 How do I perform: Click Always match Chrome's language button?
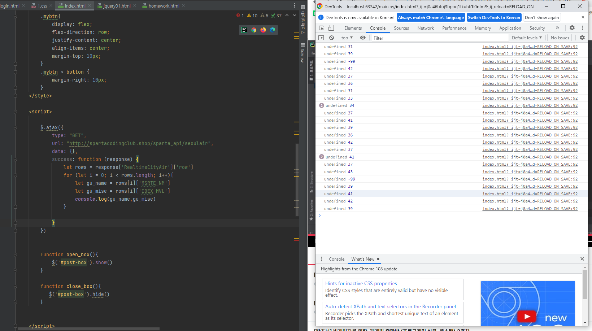431,17
